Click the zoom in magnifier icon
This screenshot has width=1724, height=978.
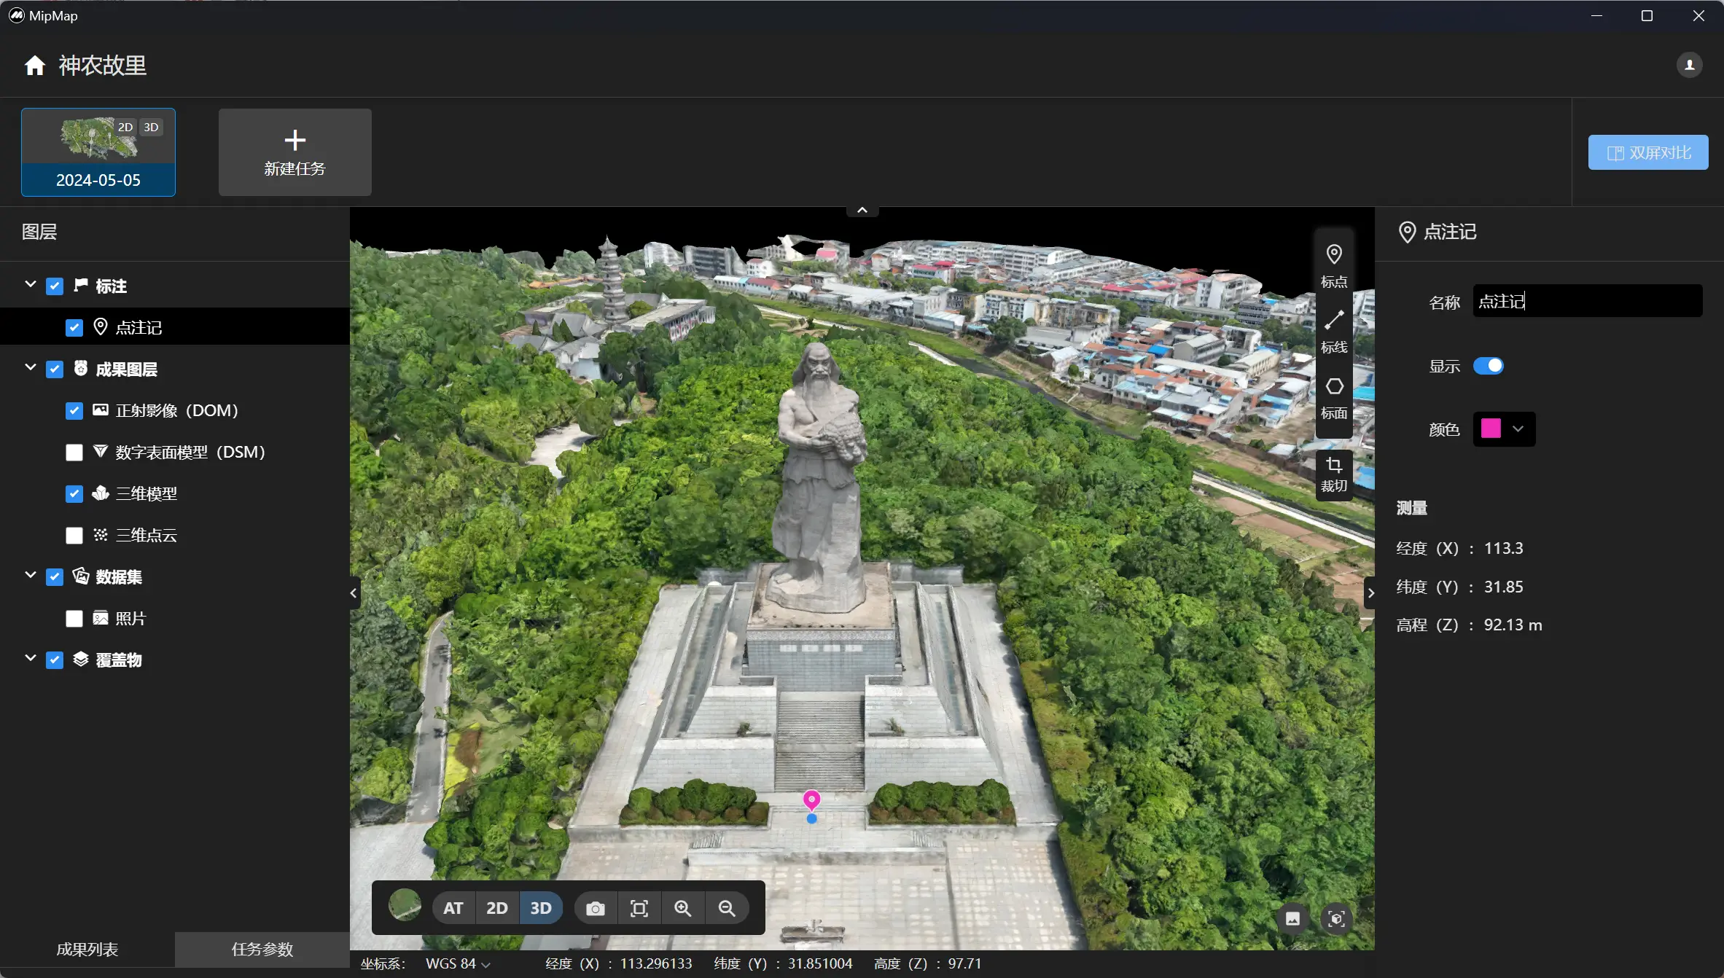coord(682,908)
